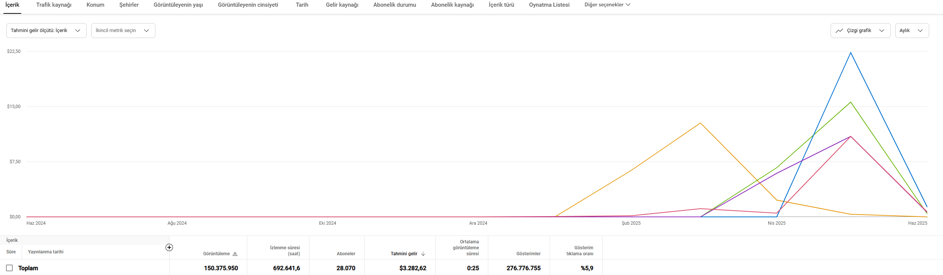The image size is (943, 275).
Task: Toggle the Toplam row checkbox
Action: tap(9, 268)
